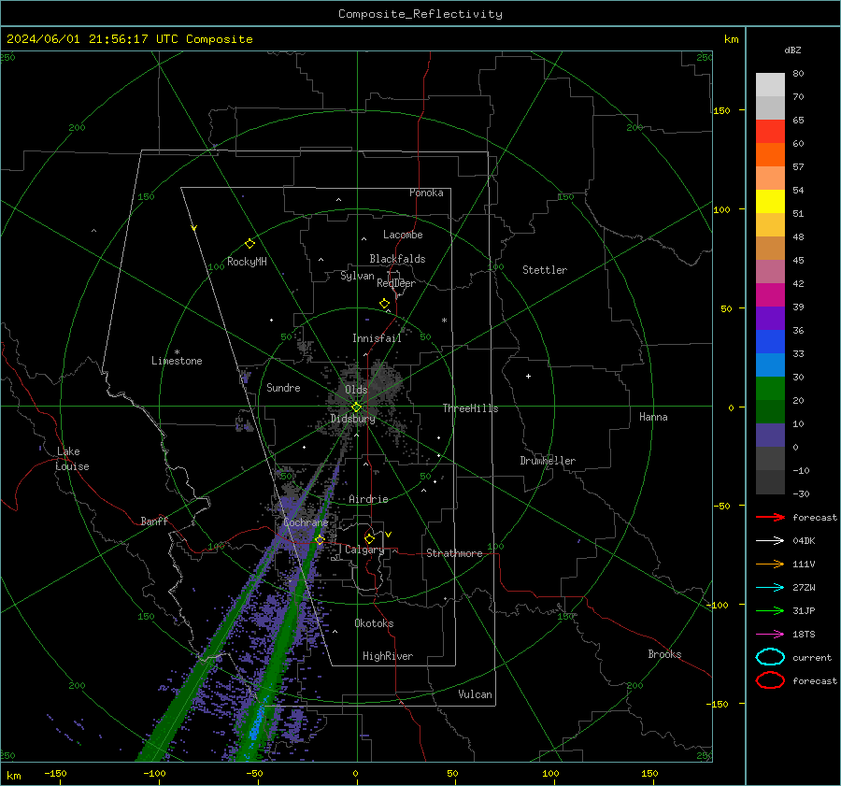Click the Stettler city label
The width and height of the screenshot is (841, 786).
coord(545,270)
